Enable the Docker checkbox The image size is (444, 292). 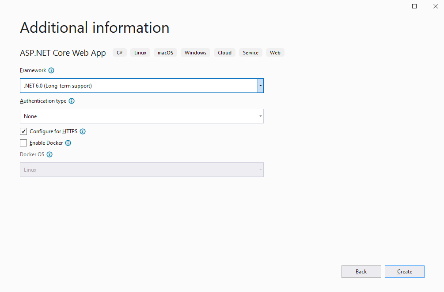tap(23, 143)
